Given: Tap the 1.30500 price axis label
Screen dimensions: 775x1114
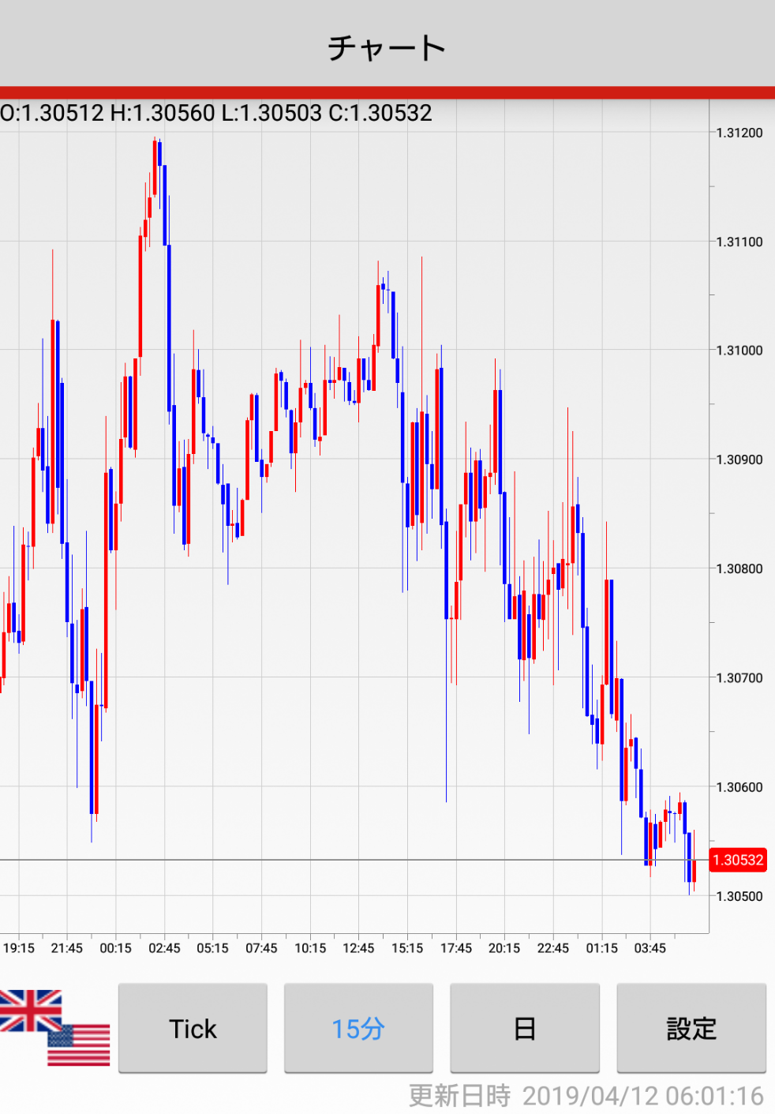Looking at the screenshot, I should tap(739, 896).
